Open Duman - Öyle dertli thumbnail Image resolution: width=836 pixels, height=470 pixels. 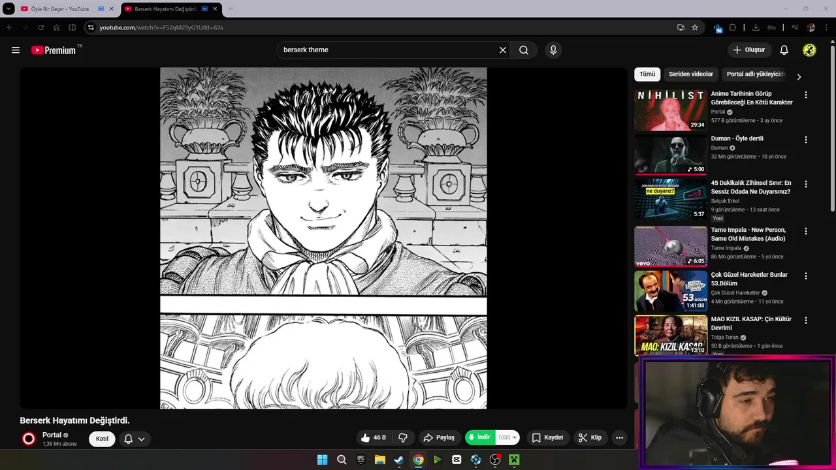671,155
